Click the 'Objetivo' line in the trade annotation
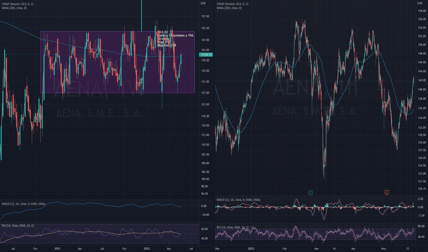Viewport: 428px width, 252px height. (167, 45)
